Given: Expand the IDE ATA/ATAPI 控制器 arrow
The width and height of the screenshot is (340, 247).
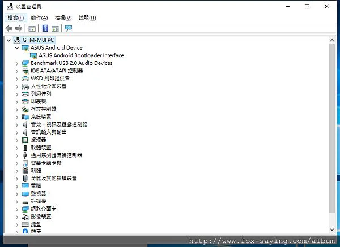Looking at the screenshot, I should [17, 71].
